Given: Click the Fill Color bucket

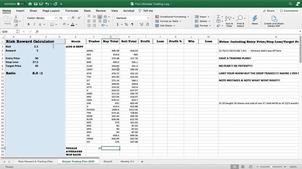Looking at the screenshot, I should click(x=64, y=24).
